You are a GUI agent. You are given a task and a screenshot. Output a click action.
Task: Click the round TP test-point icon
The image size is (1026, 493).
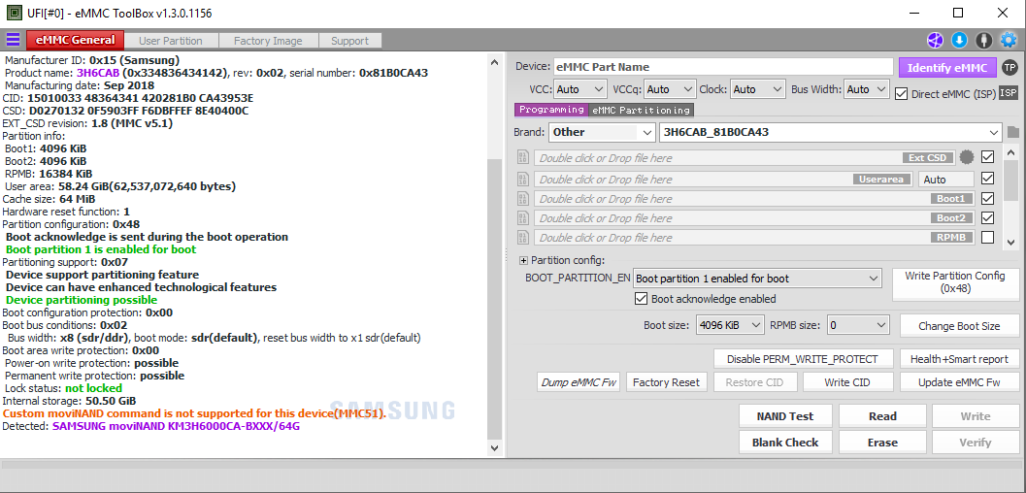pyautogui.click(x=1010, y=67)
